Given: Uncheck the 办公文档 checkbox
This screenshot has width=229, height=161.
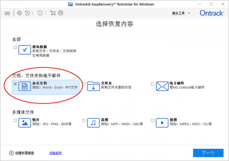Looking at the screenshot, I should tap(15, 84).
